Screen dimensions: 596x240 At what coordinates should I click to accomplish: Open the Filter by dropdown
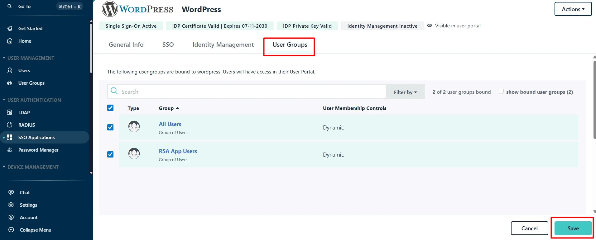point(405,92)
